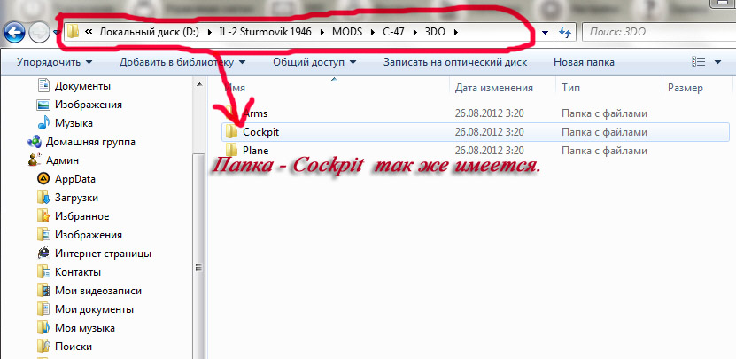Open 'Изображения' folder under Админ
This screenshot has width=736, height=359.
[x=89, y=235]
